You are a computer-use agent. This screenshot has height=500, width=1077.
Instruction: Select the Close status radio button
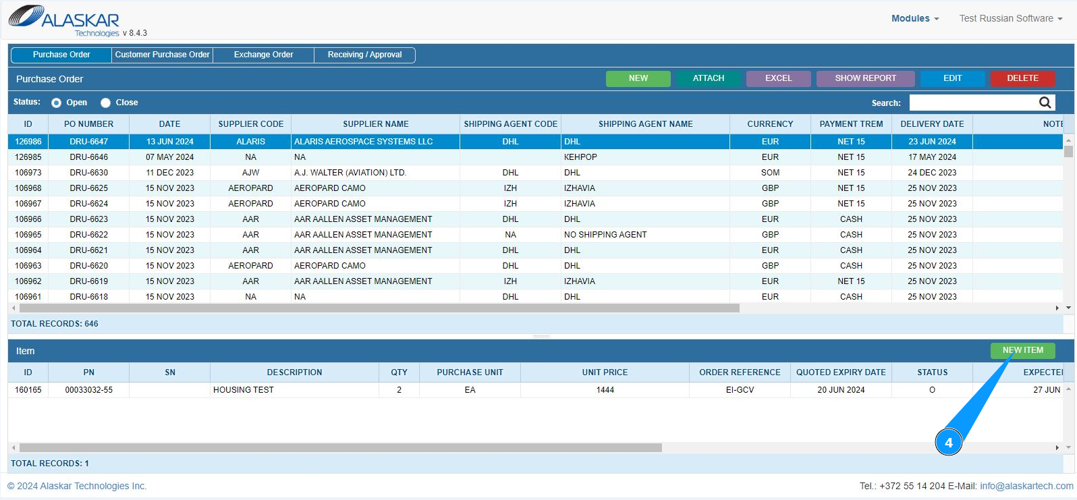coord(106,103)
